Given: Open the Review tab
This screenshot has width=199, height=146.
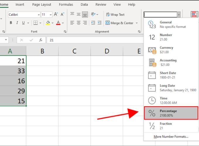Looking at the screenshot, I should [101, 4].
